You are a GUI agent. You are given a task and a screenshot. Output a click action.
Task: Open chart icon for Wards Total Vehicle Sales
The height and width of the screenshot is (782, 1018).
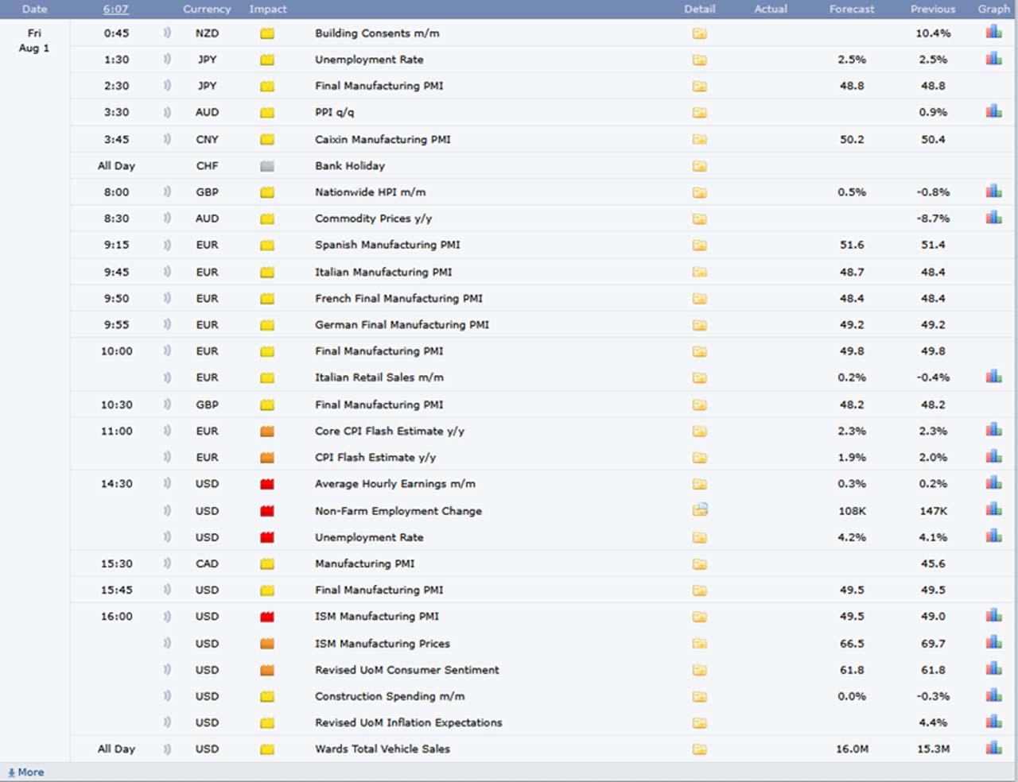pyautogui.click(x=993, y=748)
